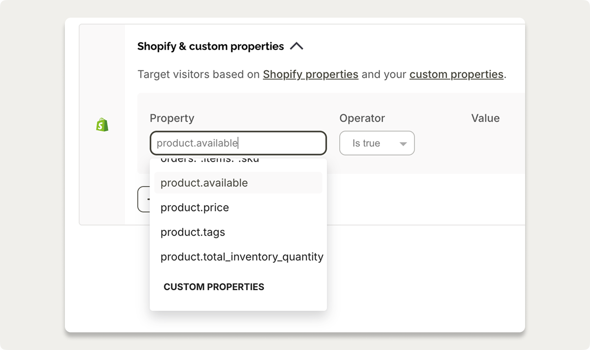
Task: Click the Value column label
Action: click(485, 118)
